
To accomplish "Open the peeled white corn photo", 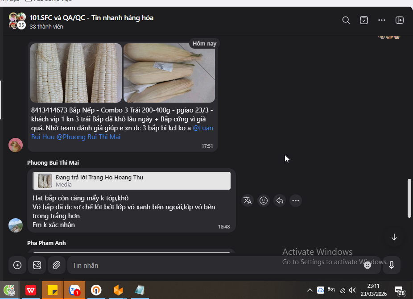I will (76, 73).
